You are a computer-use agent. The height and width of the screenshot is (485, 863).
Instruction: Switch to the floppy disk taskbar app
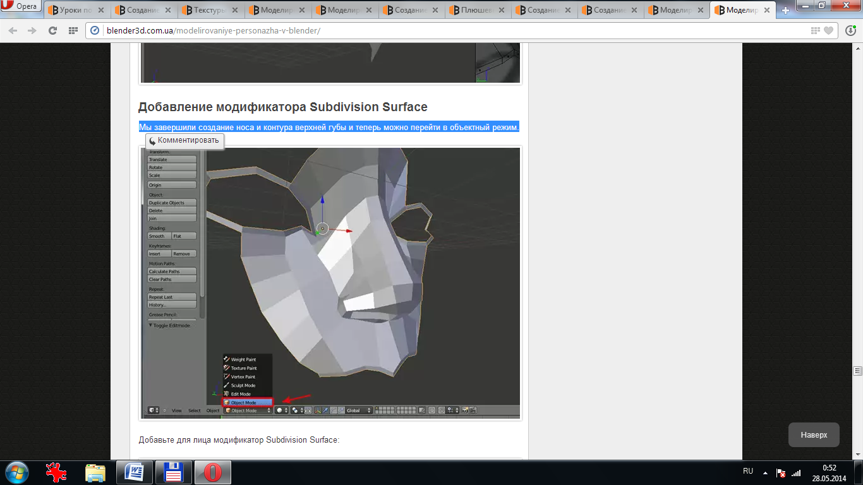click(x=173, y=472)
